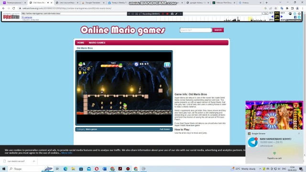Switch to the view-source tab
This screenshot has width=306, height=172.
pos(67,3)
